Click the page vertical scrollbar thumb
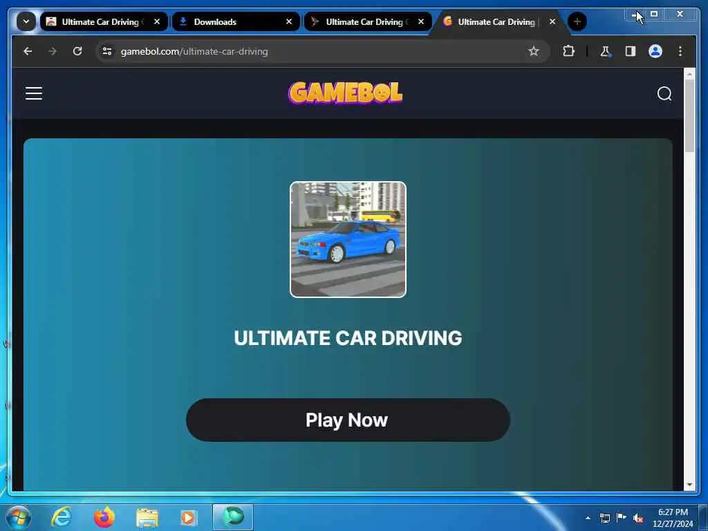 [689, 115]
